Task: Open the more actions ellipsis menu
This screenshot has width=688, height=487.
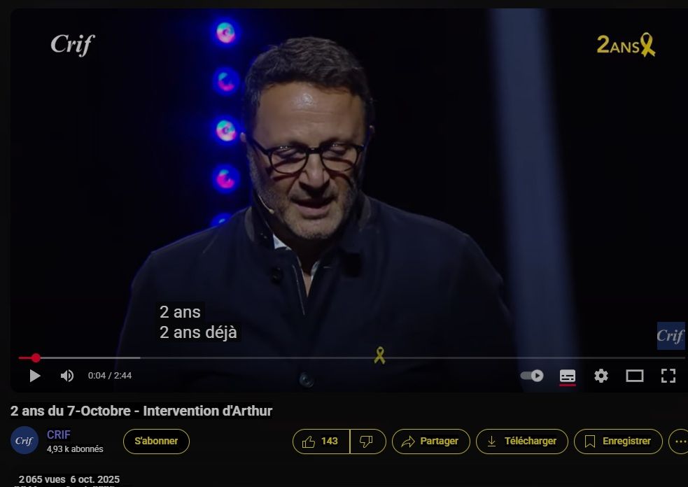Action: pos(679,442)
